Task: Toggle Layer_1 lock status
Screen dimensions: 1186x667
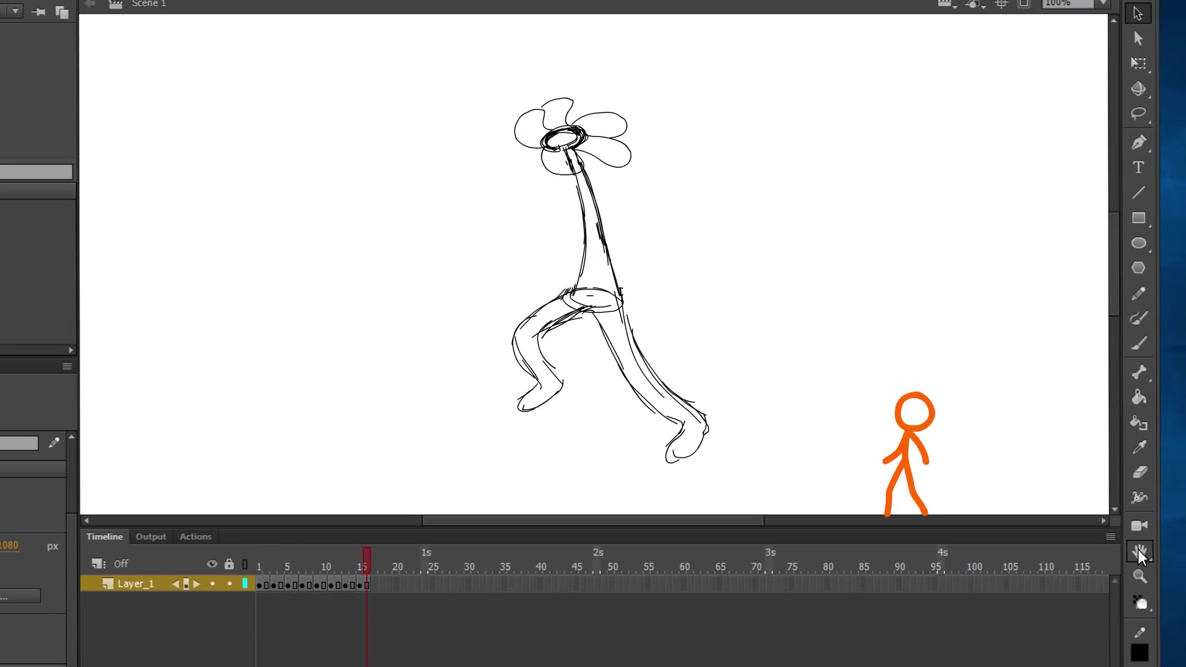Action: point(229,584)
